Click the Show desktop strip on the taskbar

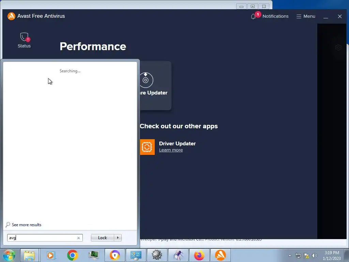tap(347, 255)
